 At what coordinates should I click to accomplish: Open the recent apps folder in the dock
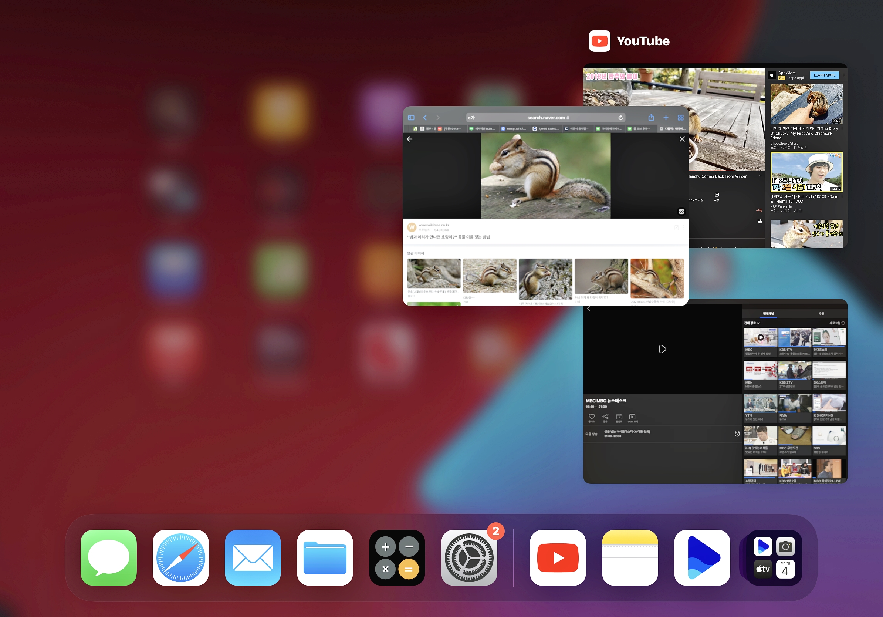tap(774, 557)
